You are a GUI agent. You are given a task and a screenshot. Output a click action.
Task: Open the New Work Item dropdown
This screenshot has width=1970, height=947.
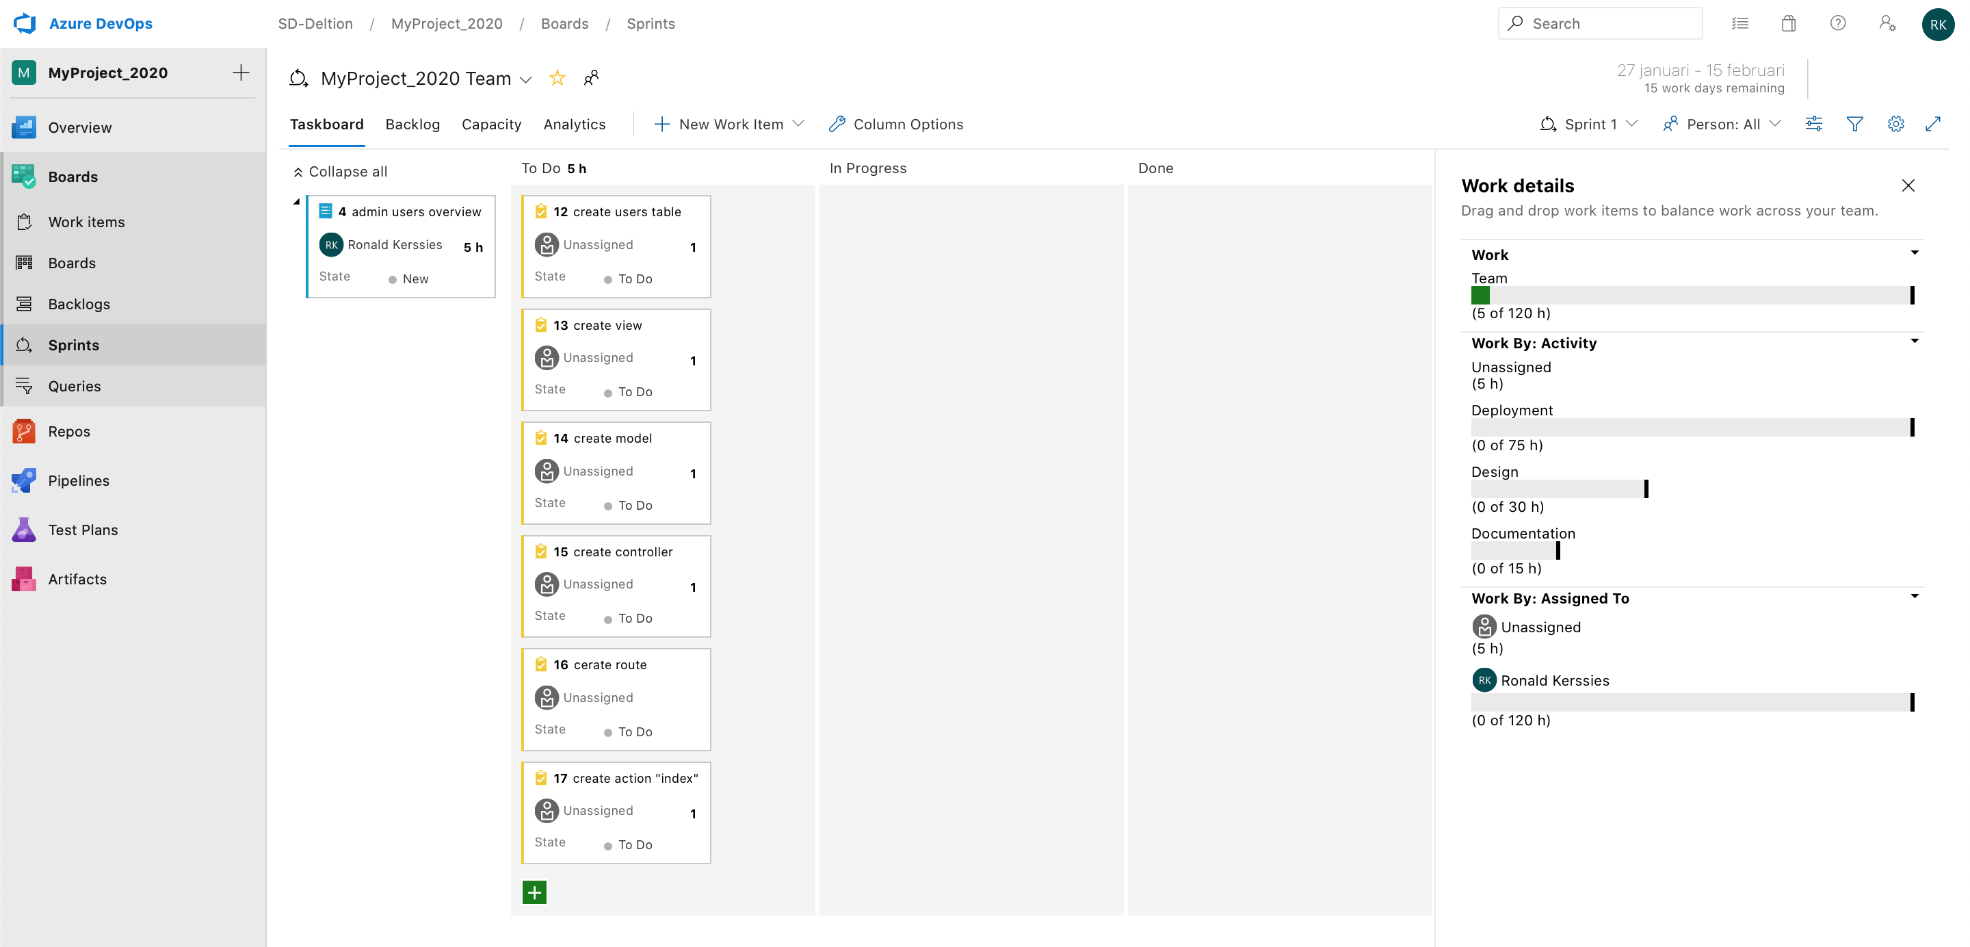coord(728,124)
